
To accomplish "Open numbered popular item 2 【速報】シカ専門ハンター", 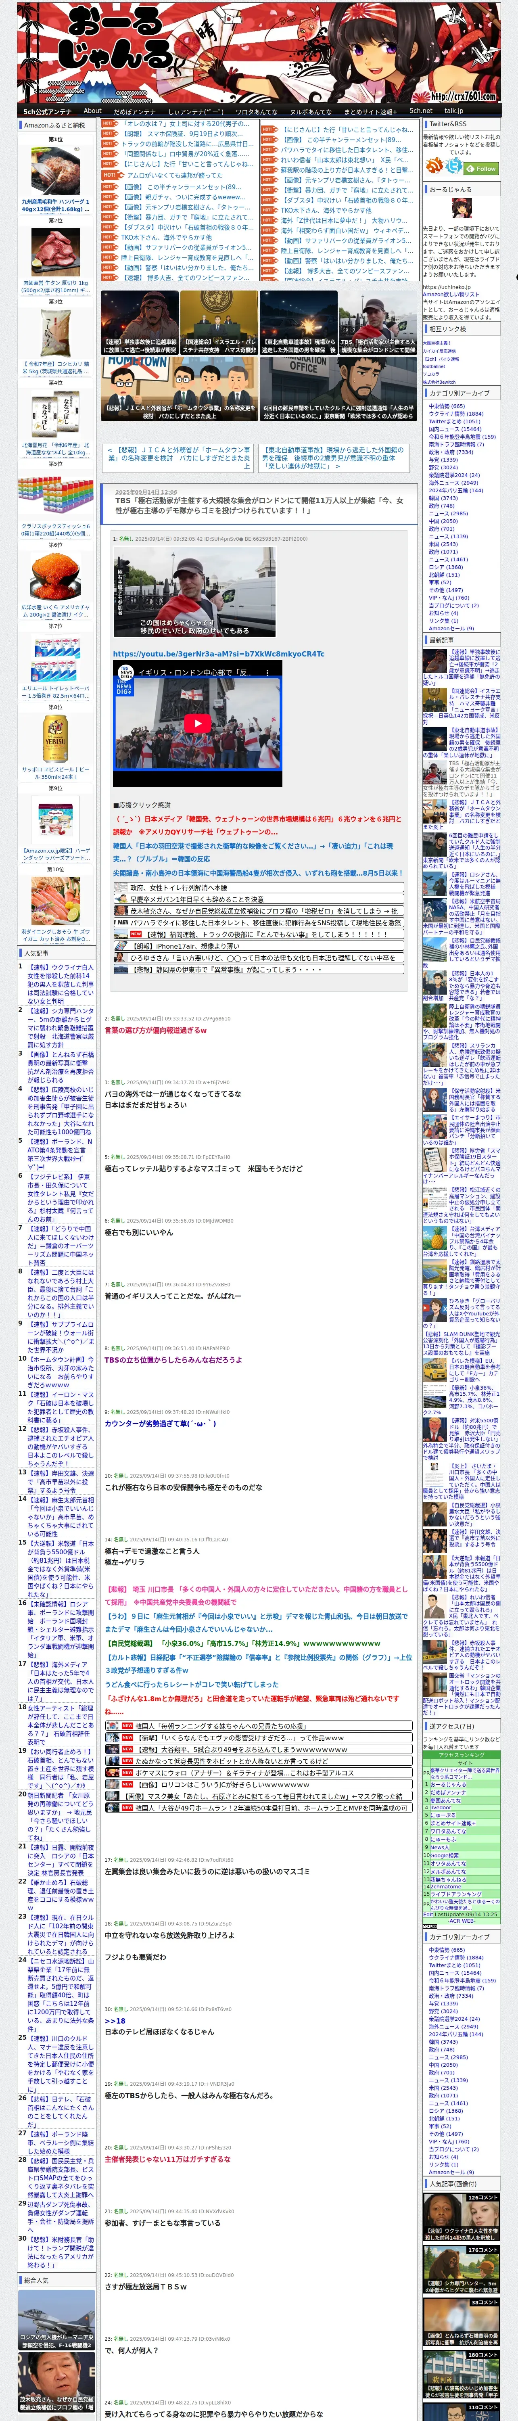I will (x=61, y=1028).
